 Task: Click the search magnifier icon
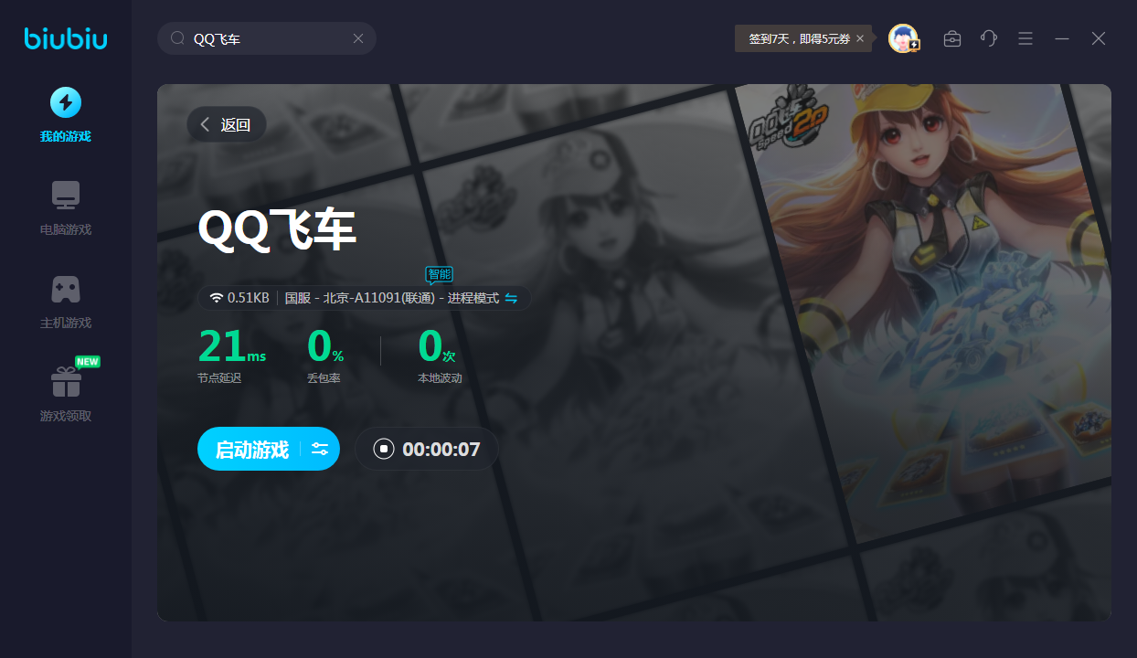pyautogui.click(x=178, y=38)
